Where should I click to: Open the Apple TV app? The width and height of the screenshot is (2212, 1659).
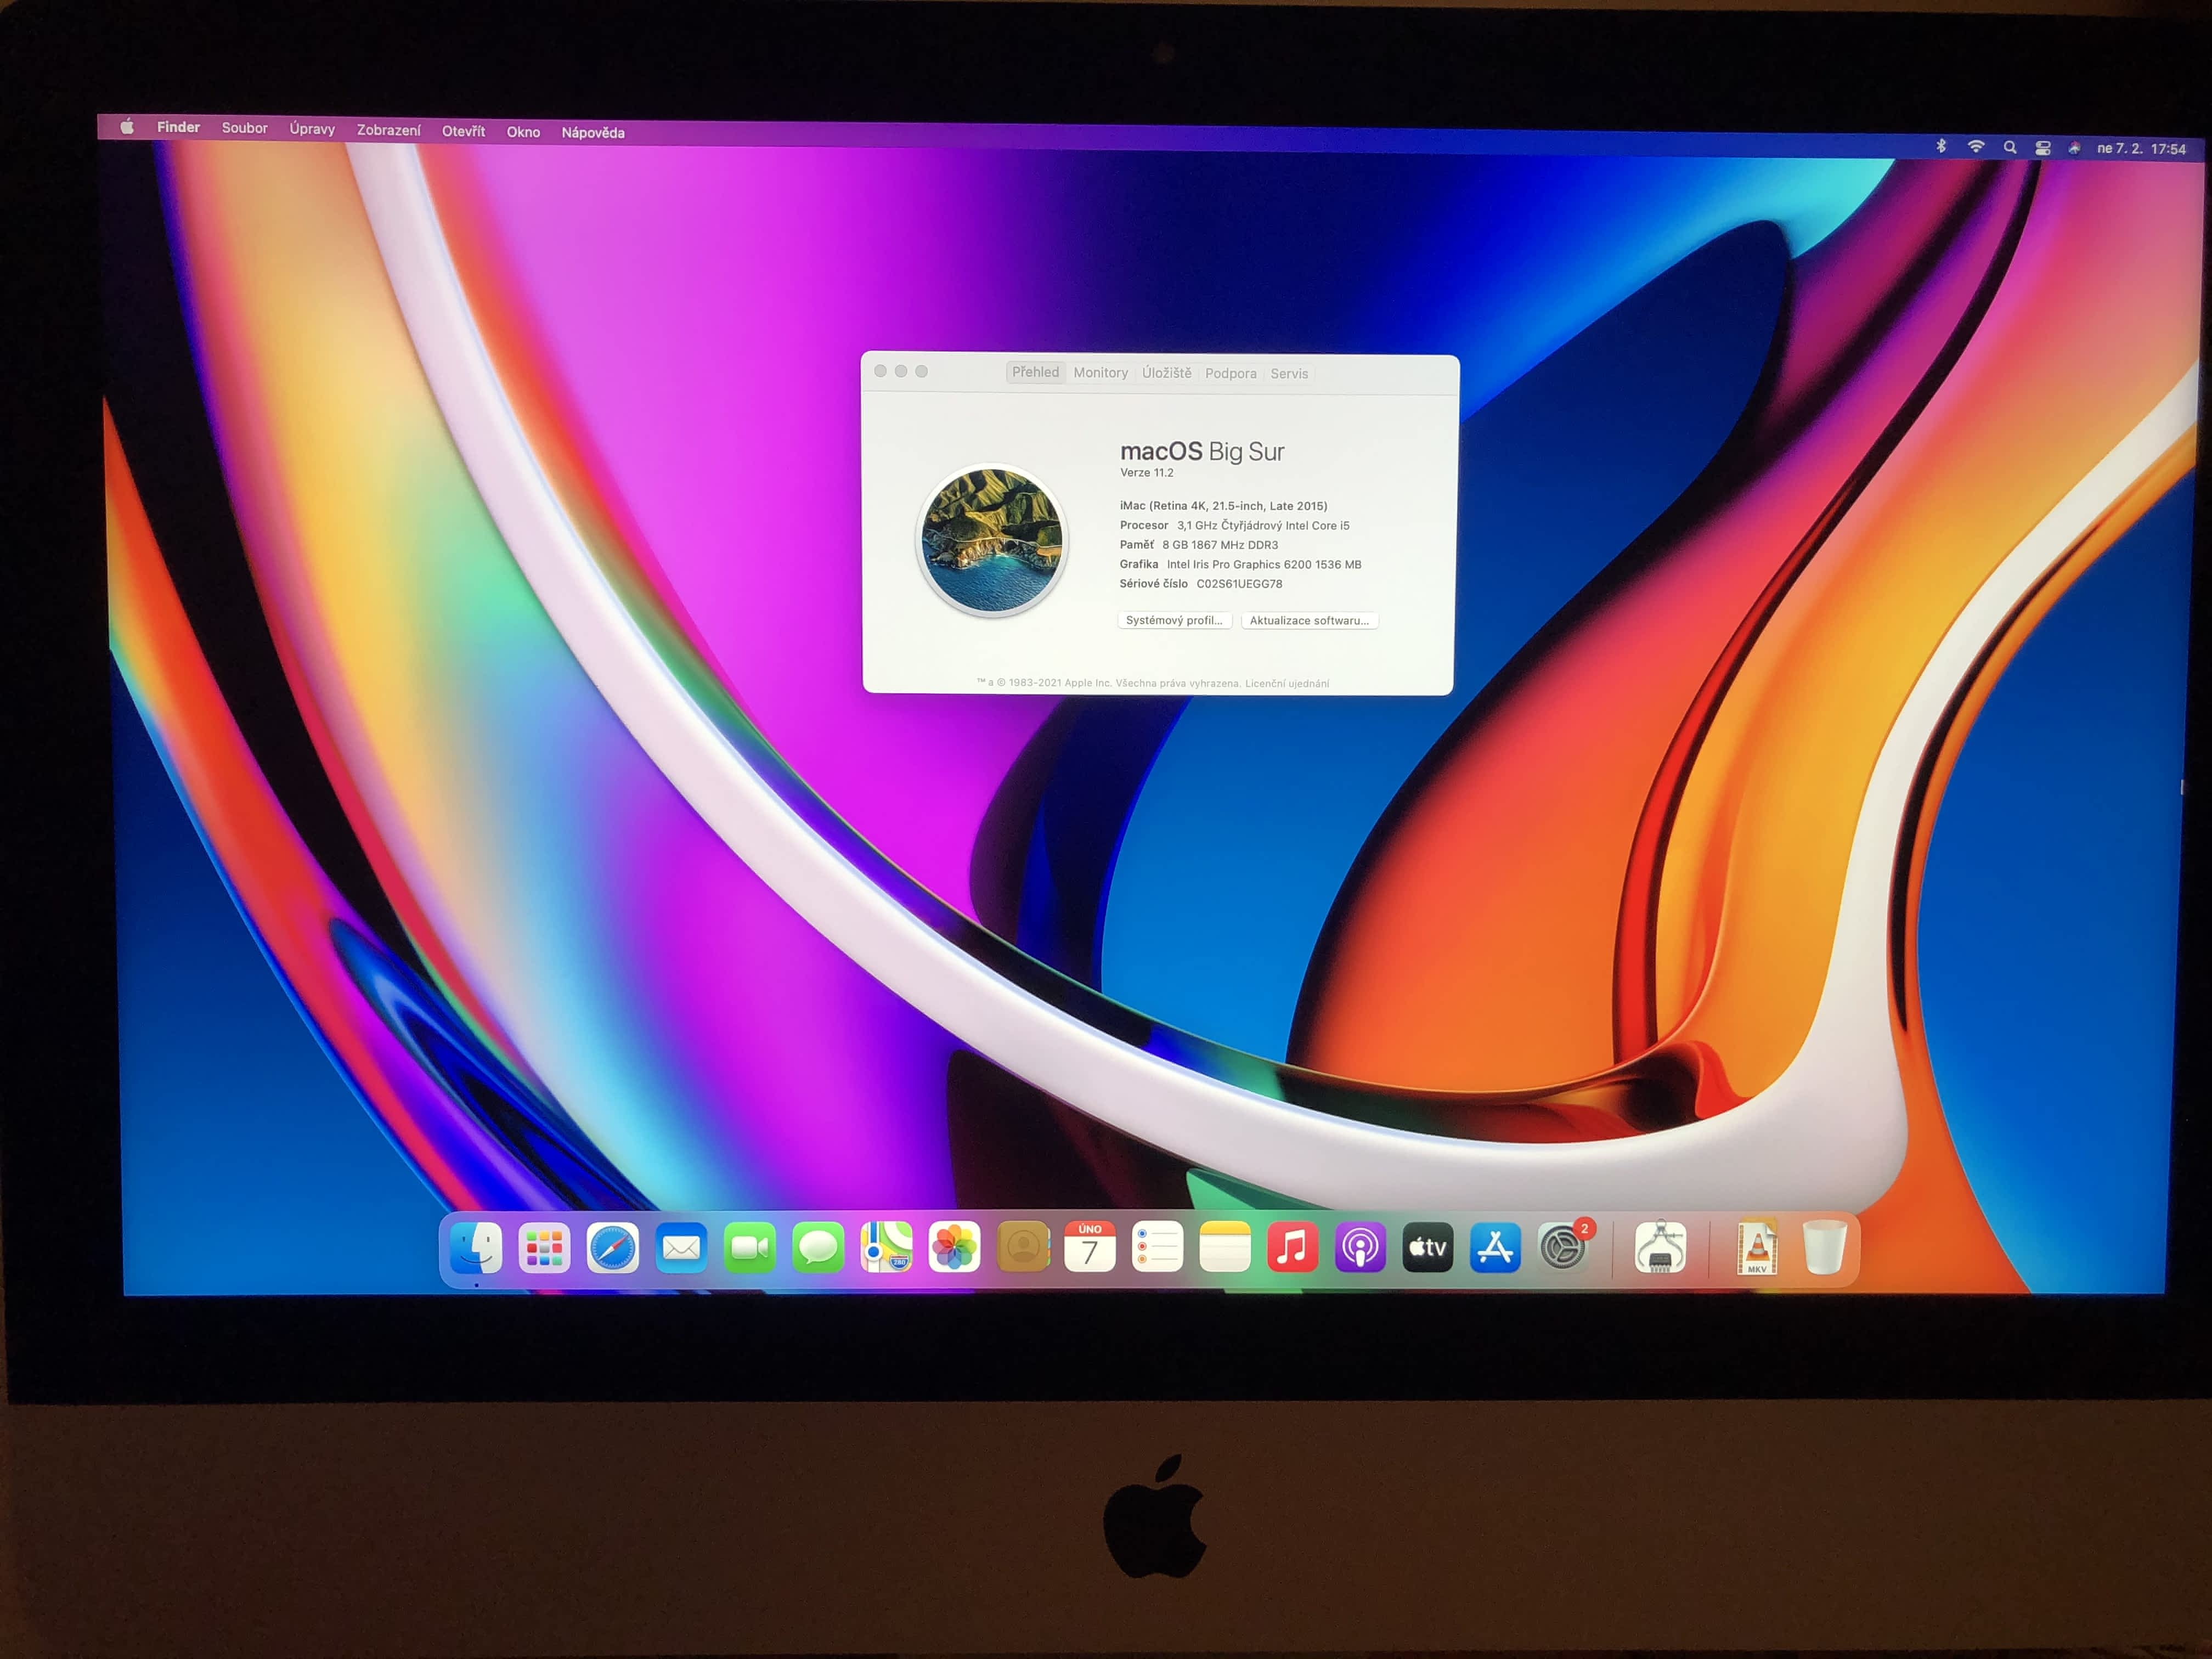[x=1427, y=1248]
